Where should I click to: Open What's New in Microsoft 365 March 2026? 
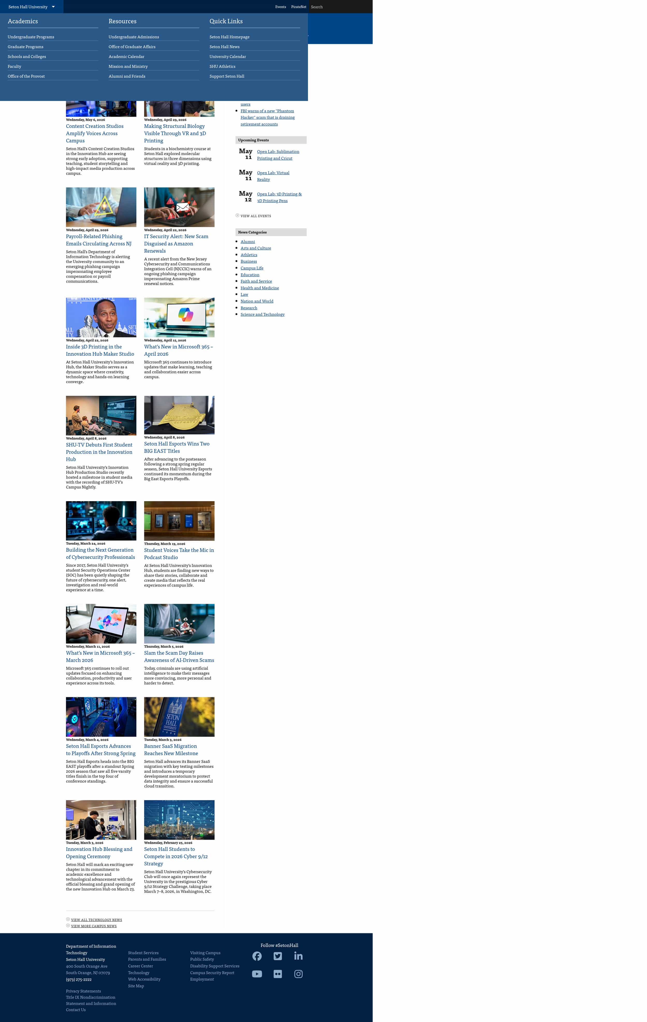(x=100, y=656)
